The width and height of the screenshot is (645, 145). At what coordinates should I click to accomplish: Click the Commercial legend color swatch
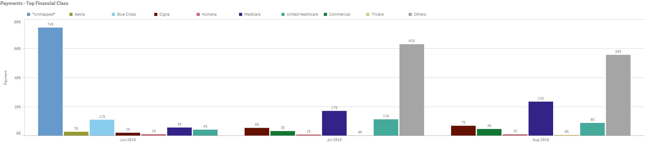(x=325, y=14)
